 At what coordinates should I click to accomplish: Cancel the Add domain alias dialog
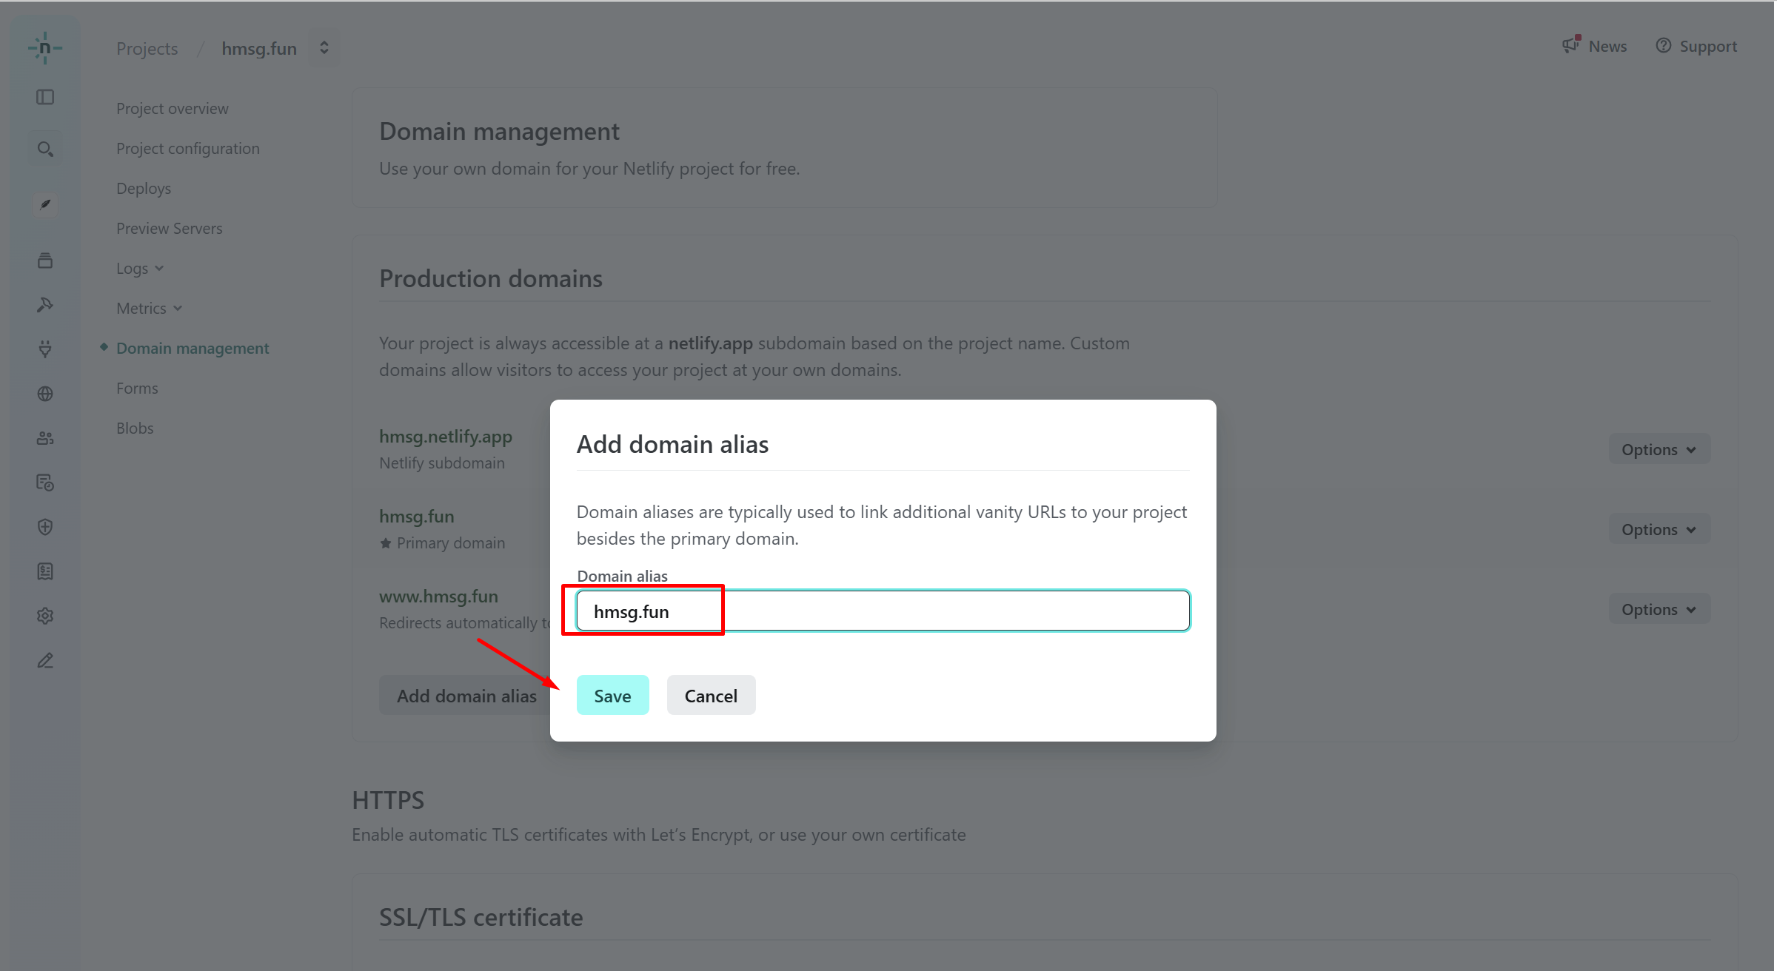coord(711,696)
